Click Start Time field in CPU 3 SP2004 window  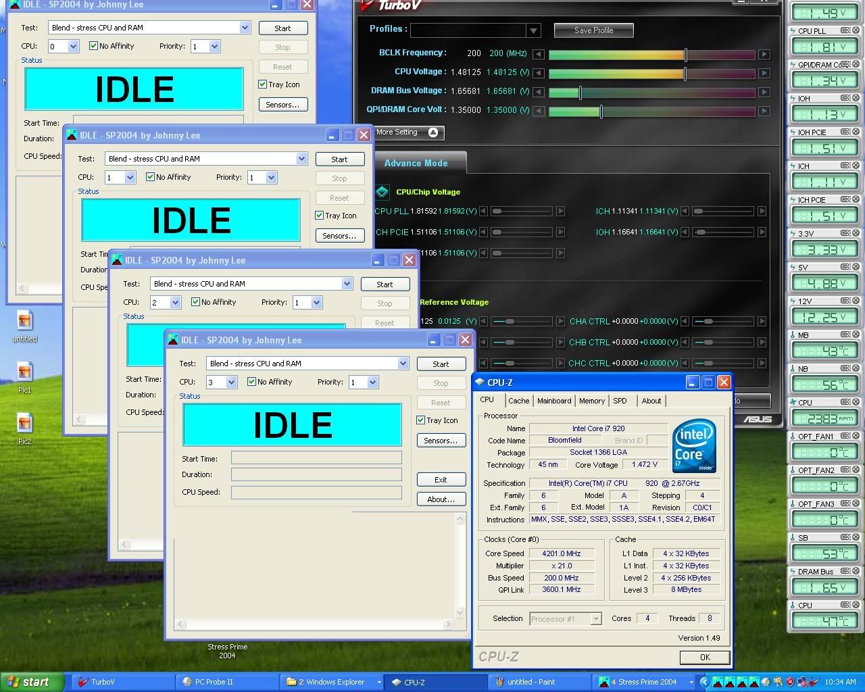click(x=316, y=458)
